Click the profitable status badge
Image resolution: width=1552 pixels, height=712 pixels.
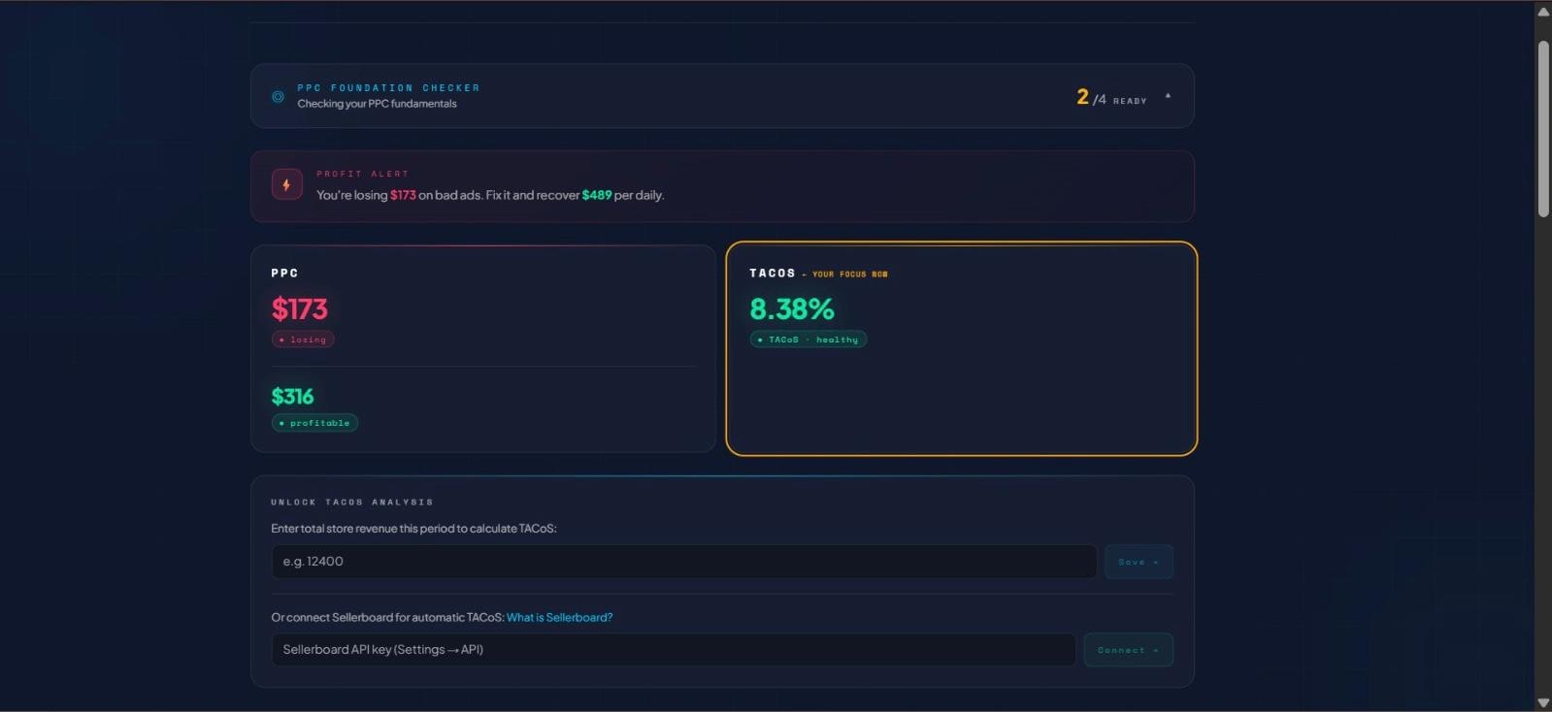tap(314, 423)
